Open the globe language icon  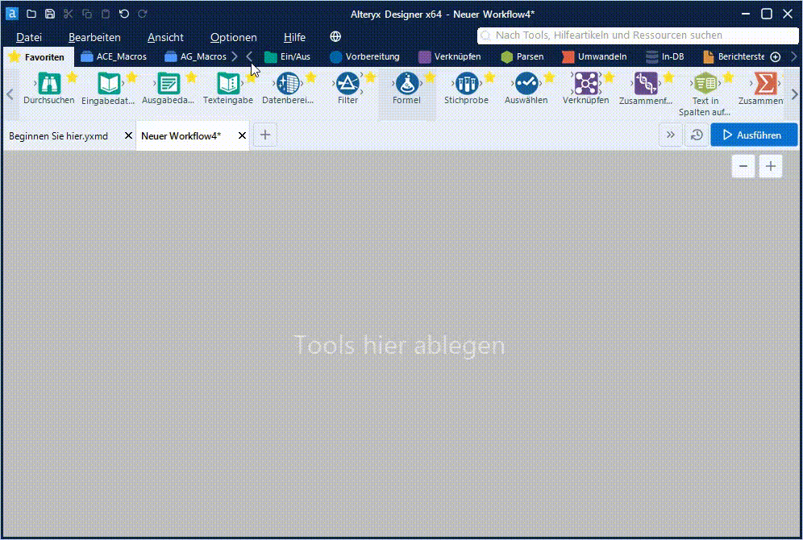335,37
